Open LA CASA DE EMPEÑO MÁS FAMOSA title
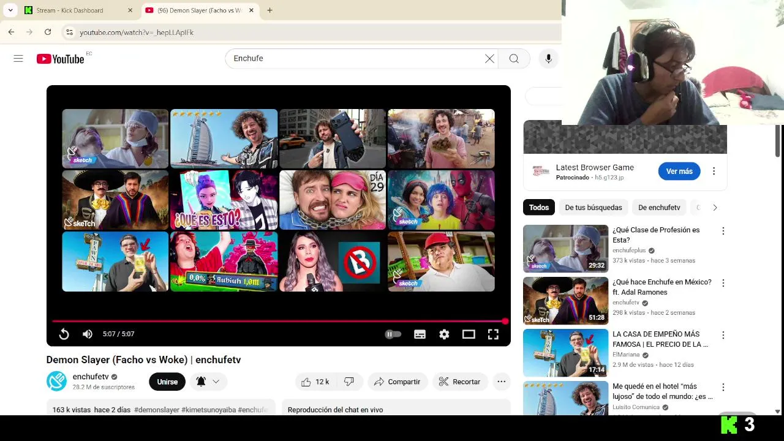784x441 pixels. click(x=660, y=339)
